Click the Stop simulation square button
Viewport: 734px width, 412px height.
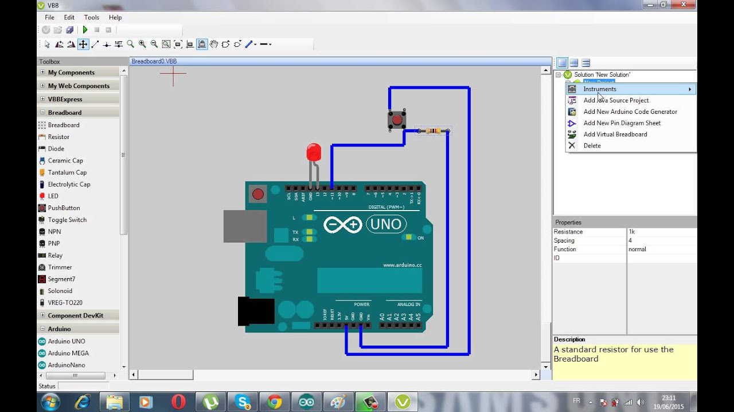tap(97, 30)
